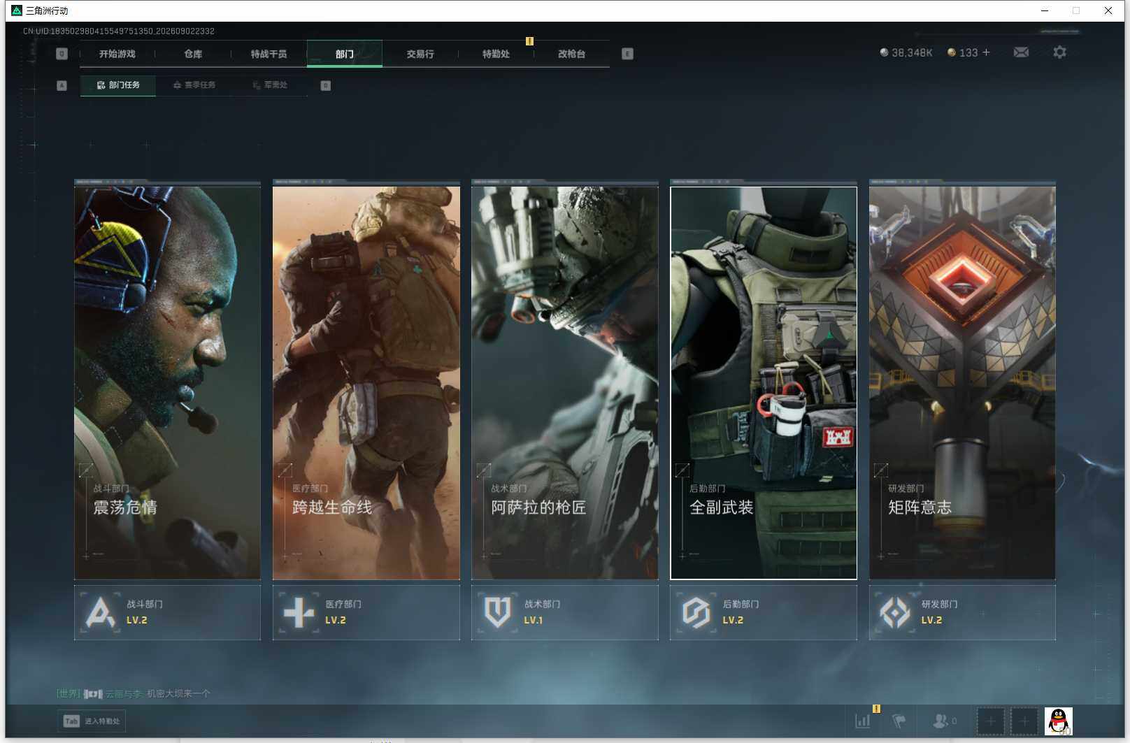This screenshot has height=743, width=1130.
Task: Add currency with the plus next to 133
Action: [986, 52]
